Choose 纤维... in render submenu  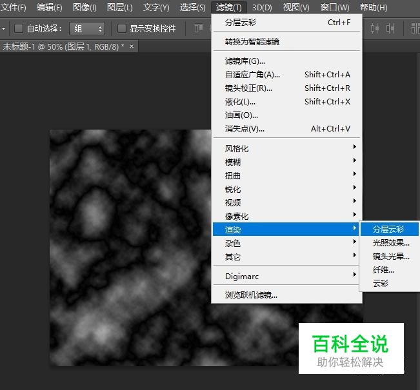coord(390,270)
